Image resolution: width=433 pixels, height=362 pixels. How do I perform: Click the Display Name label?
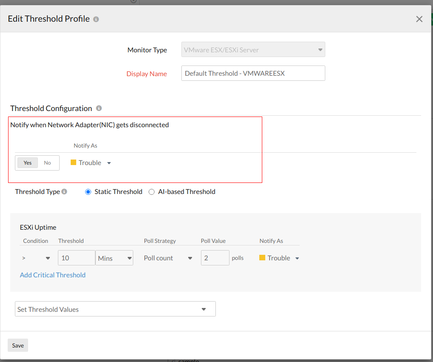(146, 74)
